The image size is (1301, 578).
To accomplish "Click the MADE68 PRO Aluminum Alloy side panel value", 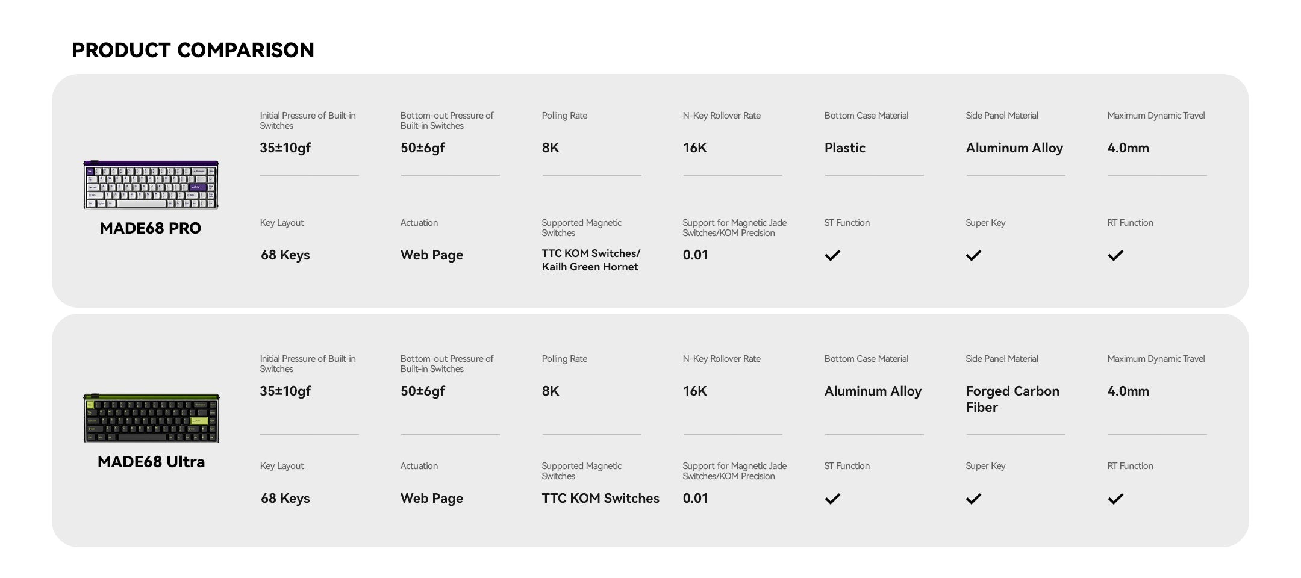I will (x=1014, y=148).
